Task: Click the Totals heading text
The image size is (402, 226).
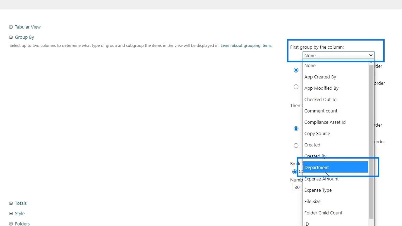Action: click(21, 203)
